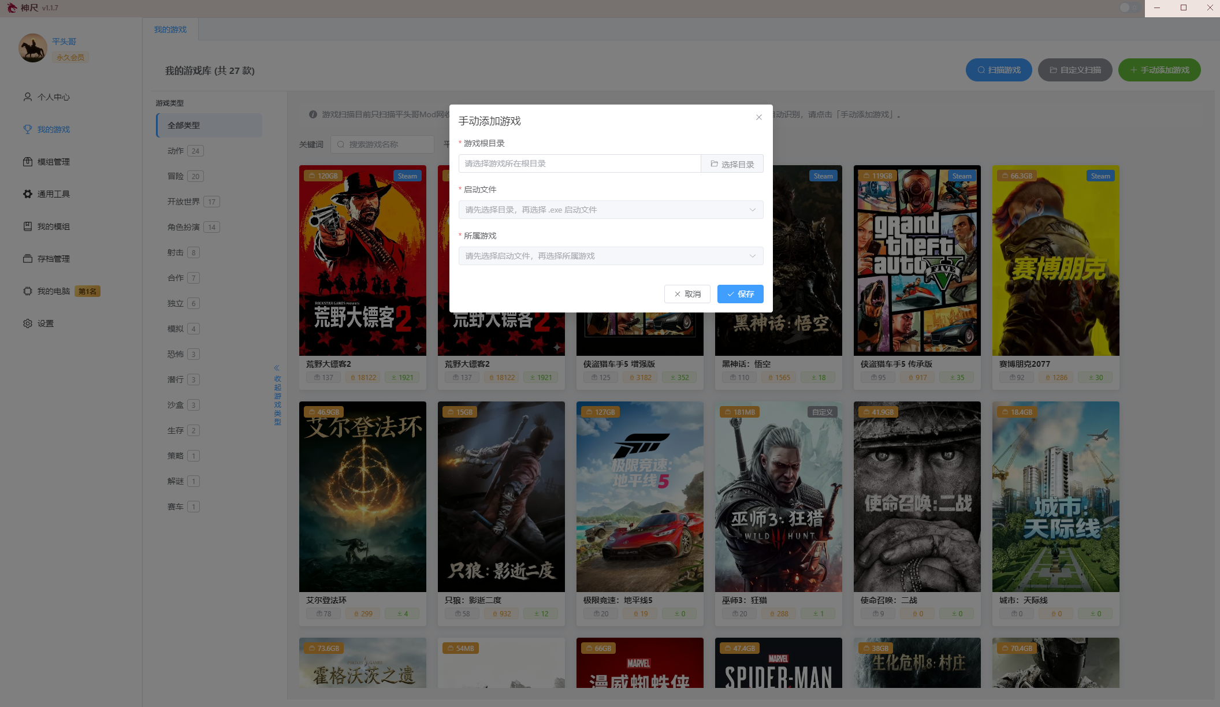The image size is (1220, 707).
Task: Open 设置 in sidebar
Action: 38,323
